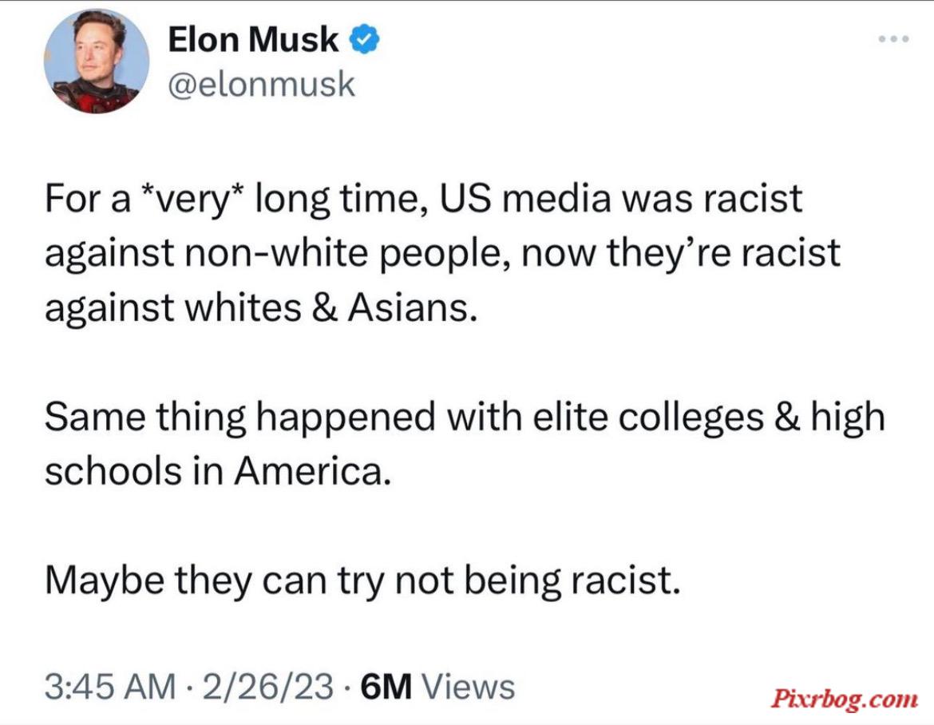Click the sentence Maybe they can try not being racist
934x725 pixels.
pos(362,580)
